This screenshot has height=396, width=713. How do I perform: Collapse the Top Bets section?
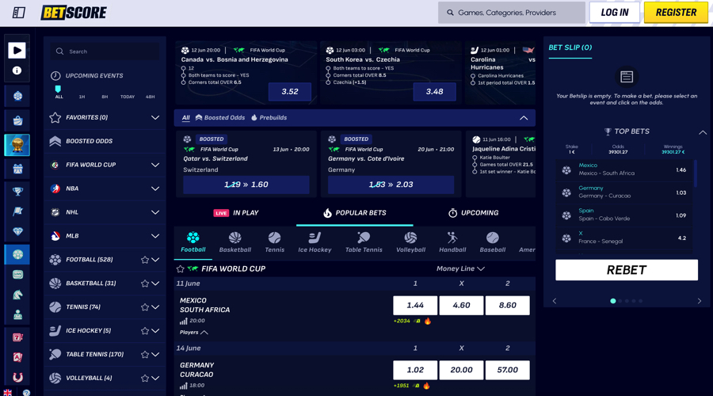(703, 132)
